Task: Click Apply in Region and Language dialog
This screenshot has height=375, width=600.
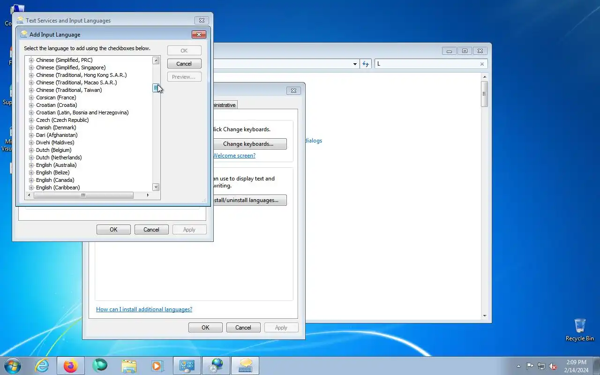Action: pyautogui.click(x=281, y=328)
